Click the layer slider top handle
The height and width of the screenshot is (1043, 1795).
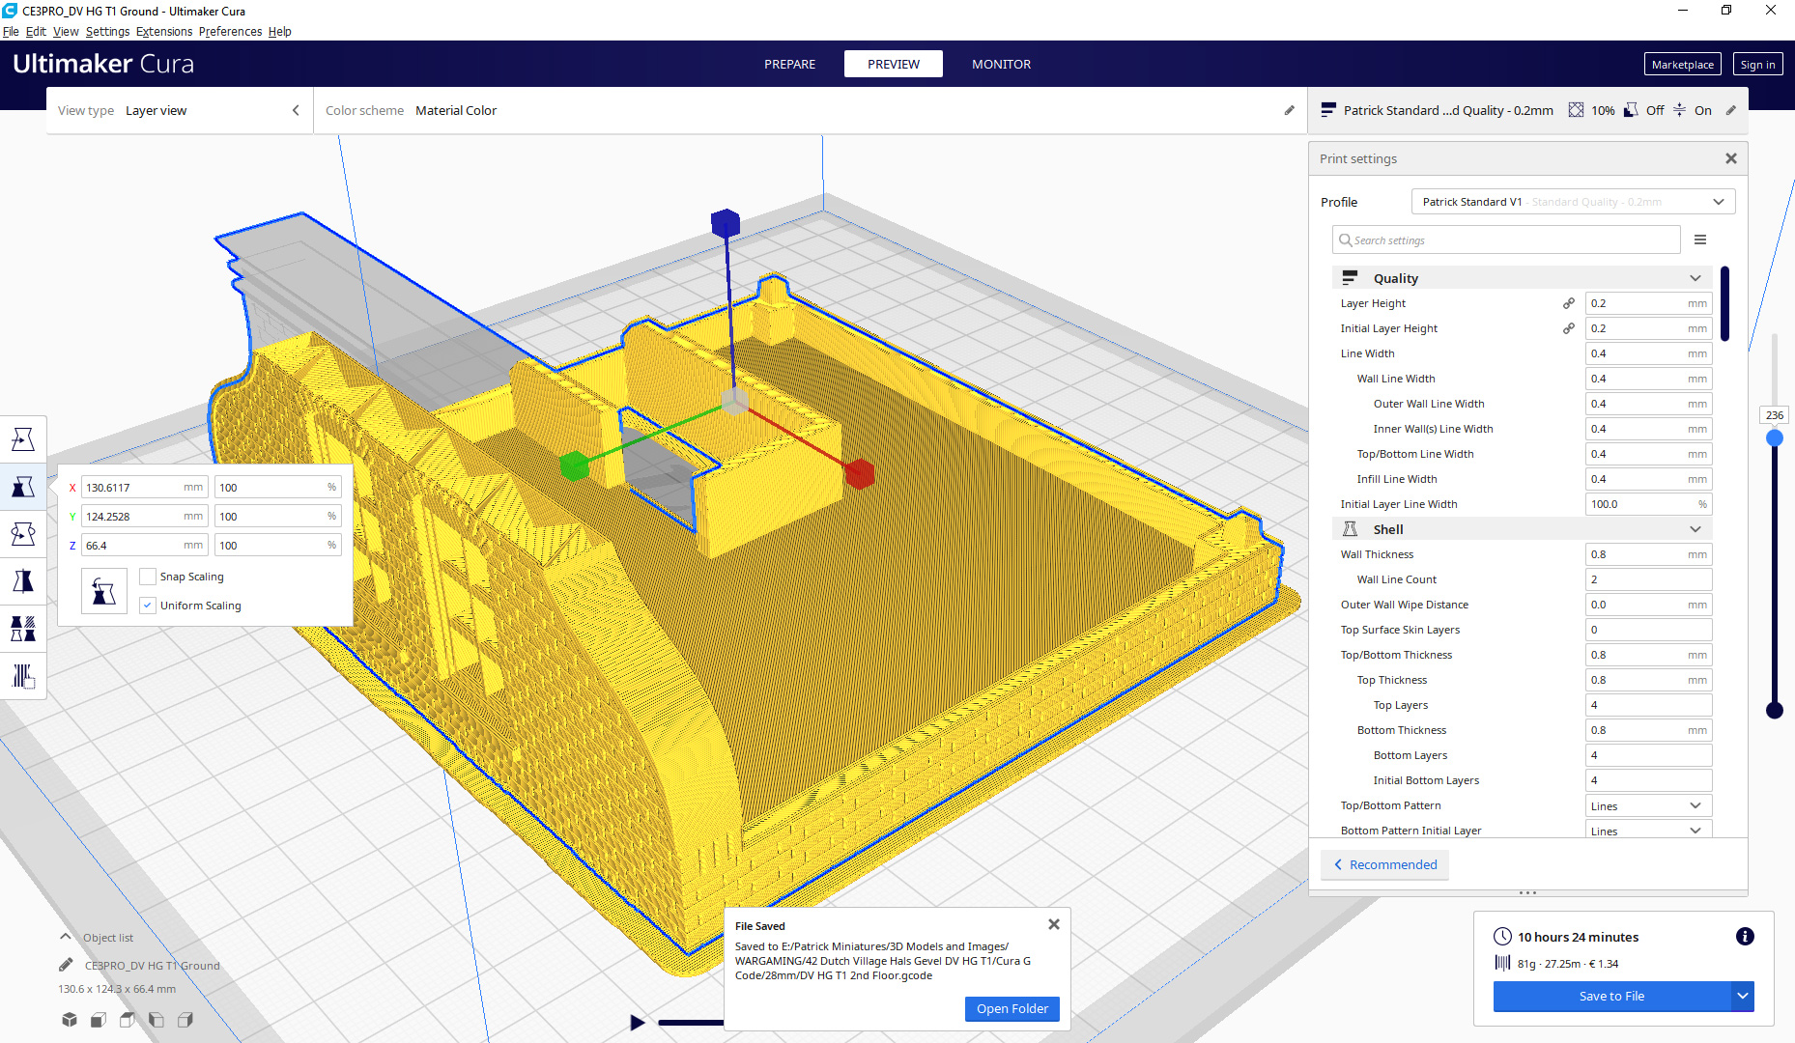pyautogui.click(x=1775, y=437)
